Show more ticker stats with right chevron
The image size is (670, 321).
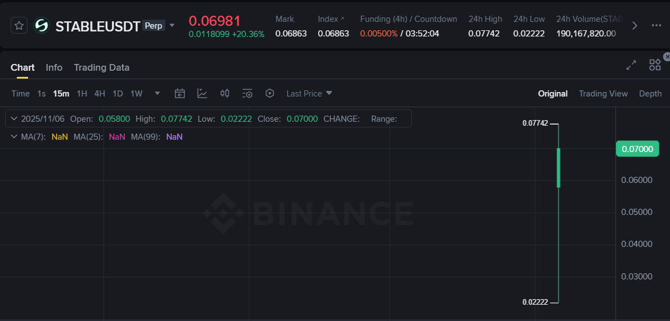pyautogui.click(x=635, y=26)
